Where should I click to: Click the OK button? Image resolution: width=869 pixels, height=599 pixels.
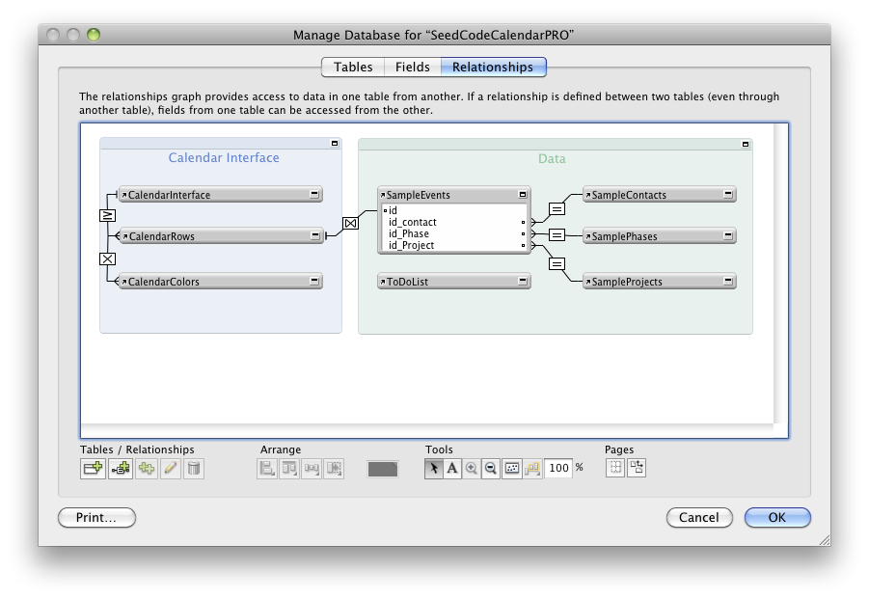777,518
